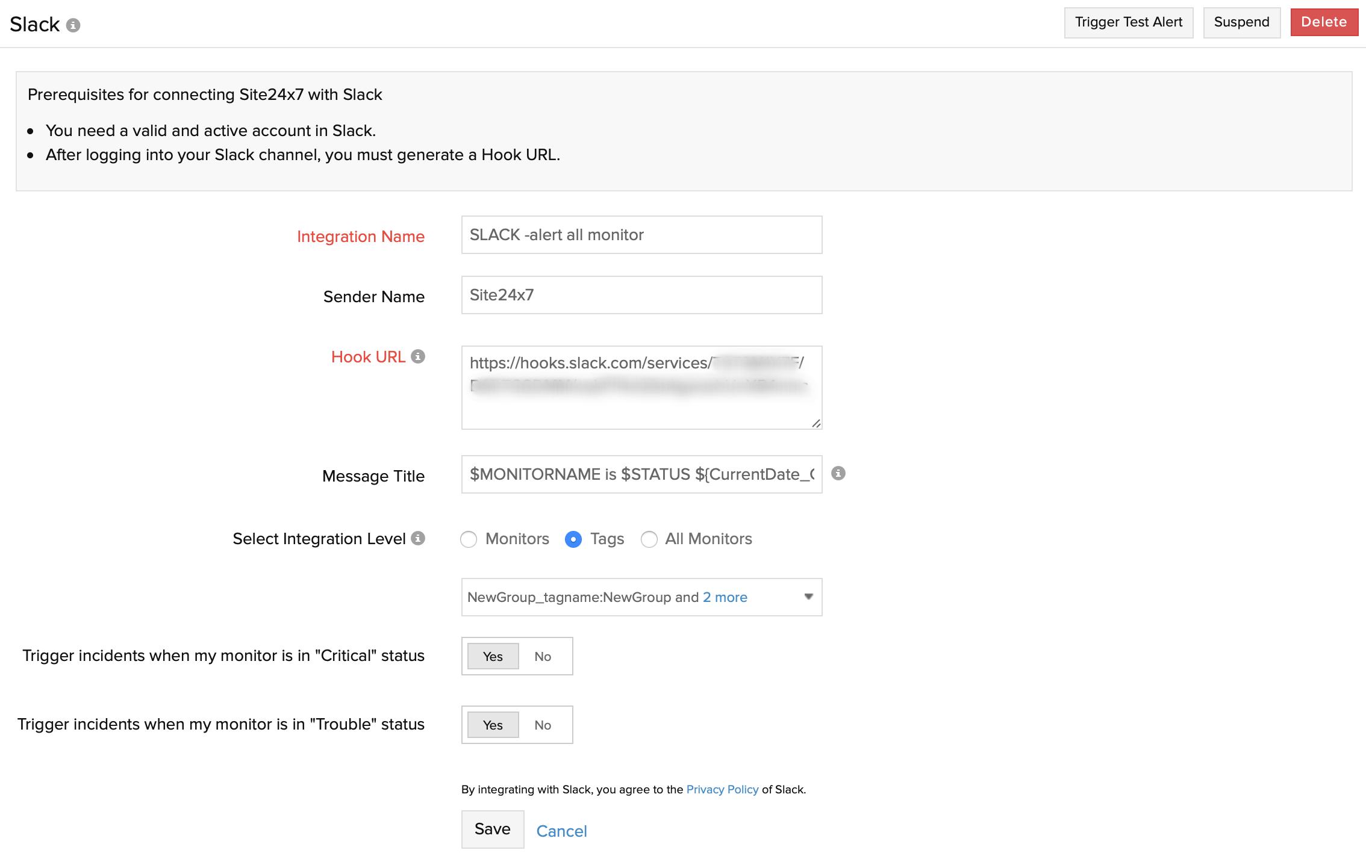The width and height of the screenshot is (1366, 862).
Task: Set Critical status trigger to No
Action: (542, 656)
